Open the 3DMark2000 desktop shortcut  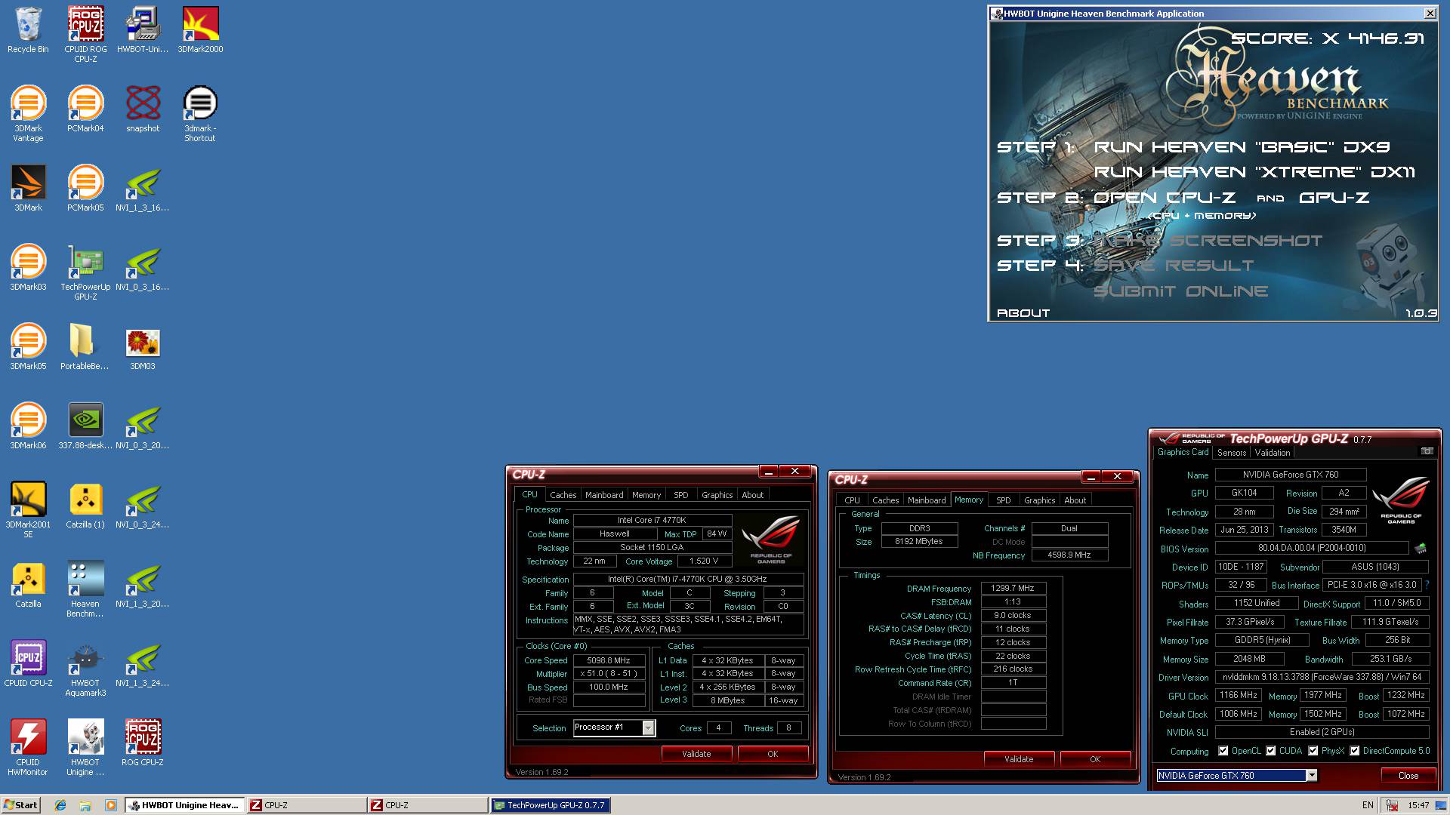click(x=200, y=30)
